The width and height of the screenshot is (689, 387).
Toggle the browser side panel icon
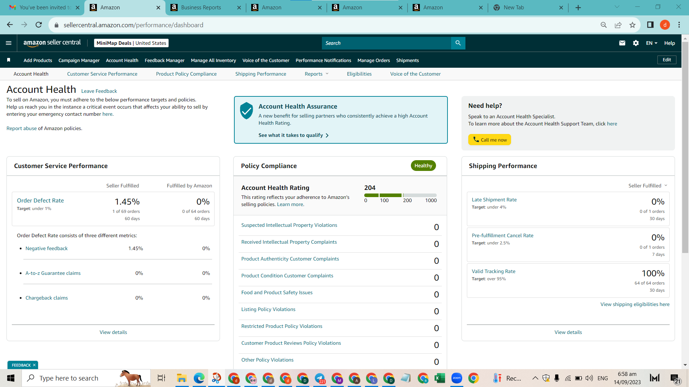point(650,25)
